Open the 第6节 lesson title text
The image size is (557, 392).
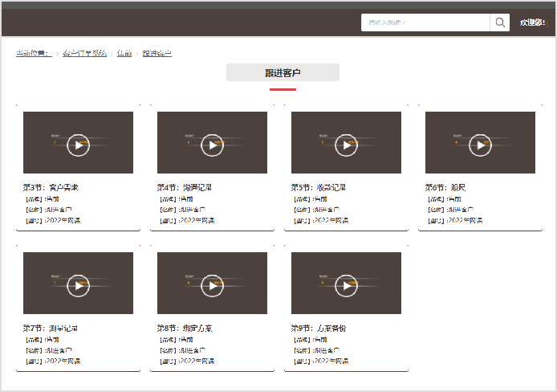(x=445, y=187)
